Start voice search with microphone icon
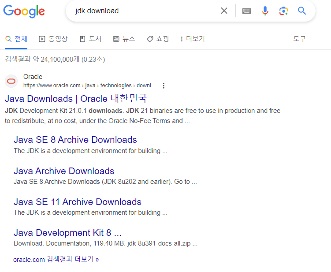 click(x=265, y=11)
